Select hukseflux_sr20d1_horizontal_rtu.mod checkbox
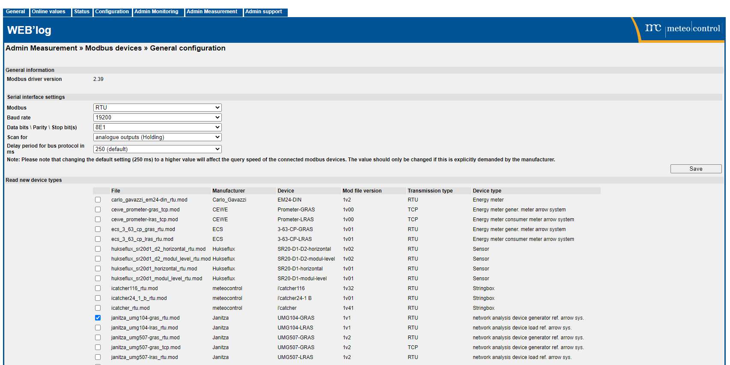Screen dimensions: 730x365 point(98,269)
